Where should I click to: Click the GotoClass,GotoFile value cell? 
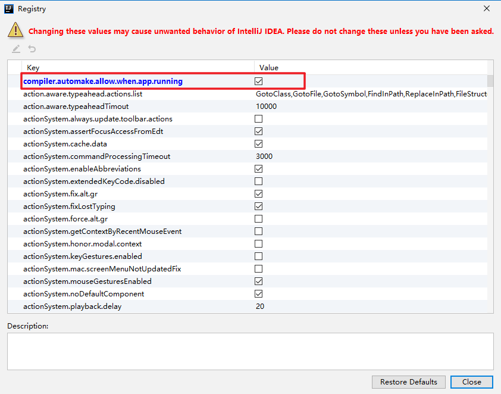[x=371, y=94]
